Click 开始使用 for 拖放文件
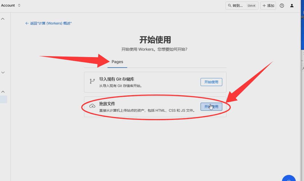The width and height of the screenshot is (304, 181). [x=211, y=106]
